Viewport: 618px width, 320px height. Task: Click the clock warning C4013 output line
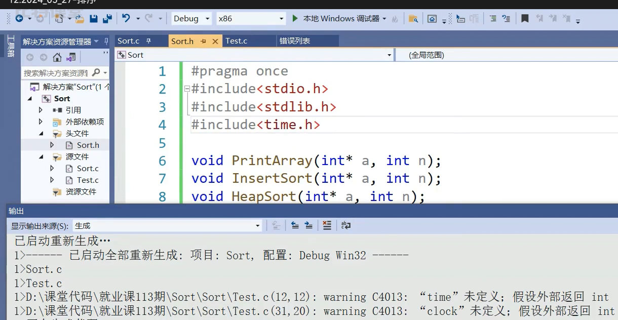pyautogui.click(x=314, y=311)
